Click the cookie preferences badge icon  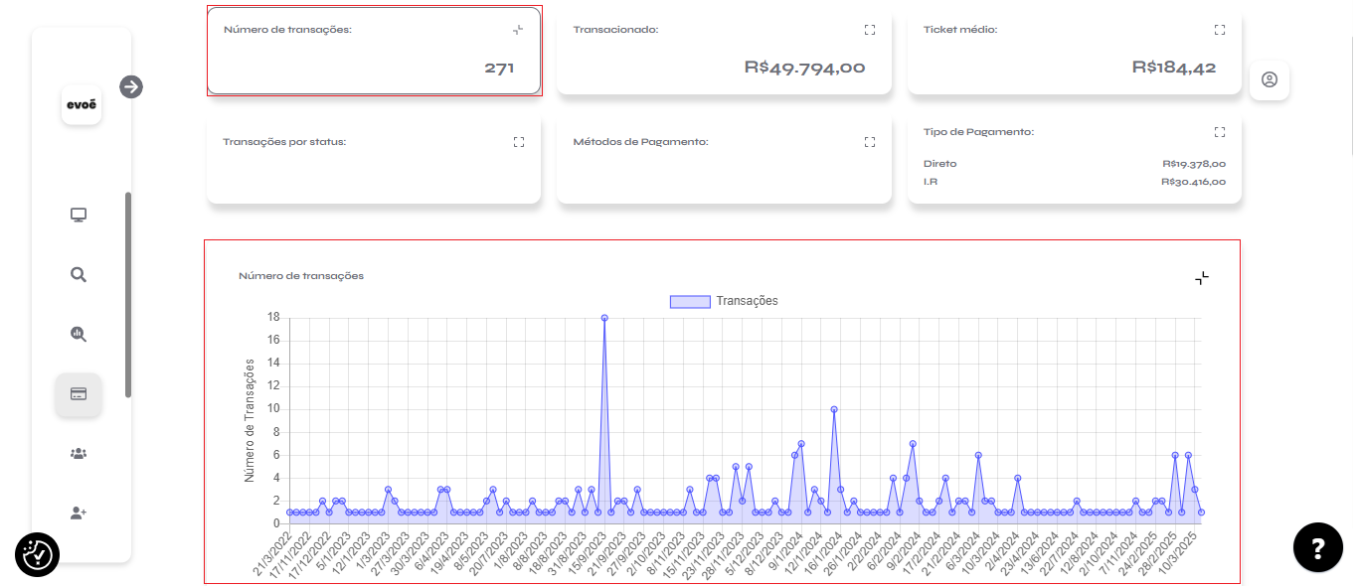[x=38, y=554]
